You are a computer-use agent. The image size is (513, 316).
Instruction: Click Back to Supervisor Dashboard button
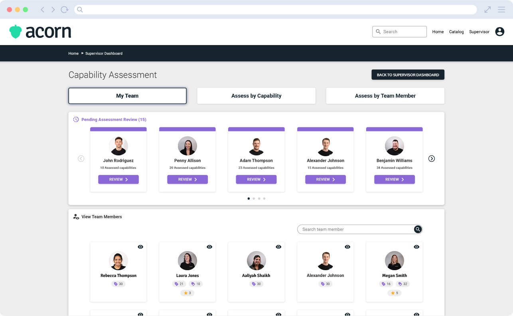coord(408,75)
